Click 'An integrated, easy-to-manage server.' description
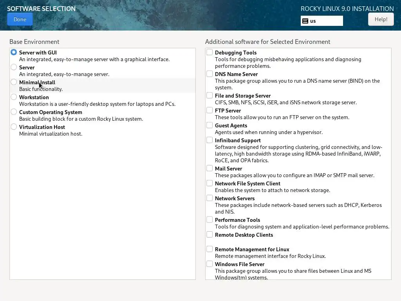The image size is (401, 301). pyautogui.click(x=64, y=74)
